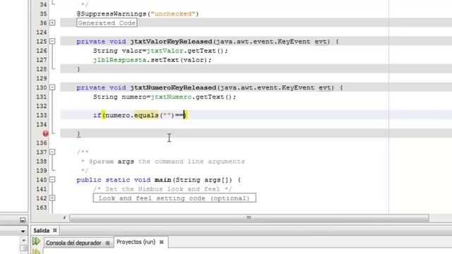The width and height of the screenshot is (452, 254).
Task: Collapse the jtxtNumeroKeyReleased method fold at line 130
Action: (52, 87)
